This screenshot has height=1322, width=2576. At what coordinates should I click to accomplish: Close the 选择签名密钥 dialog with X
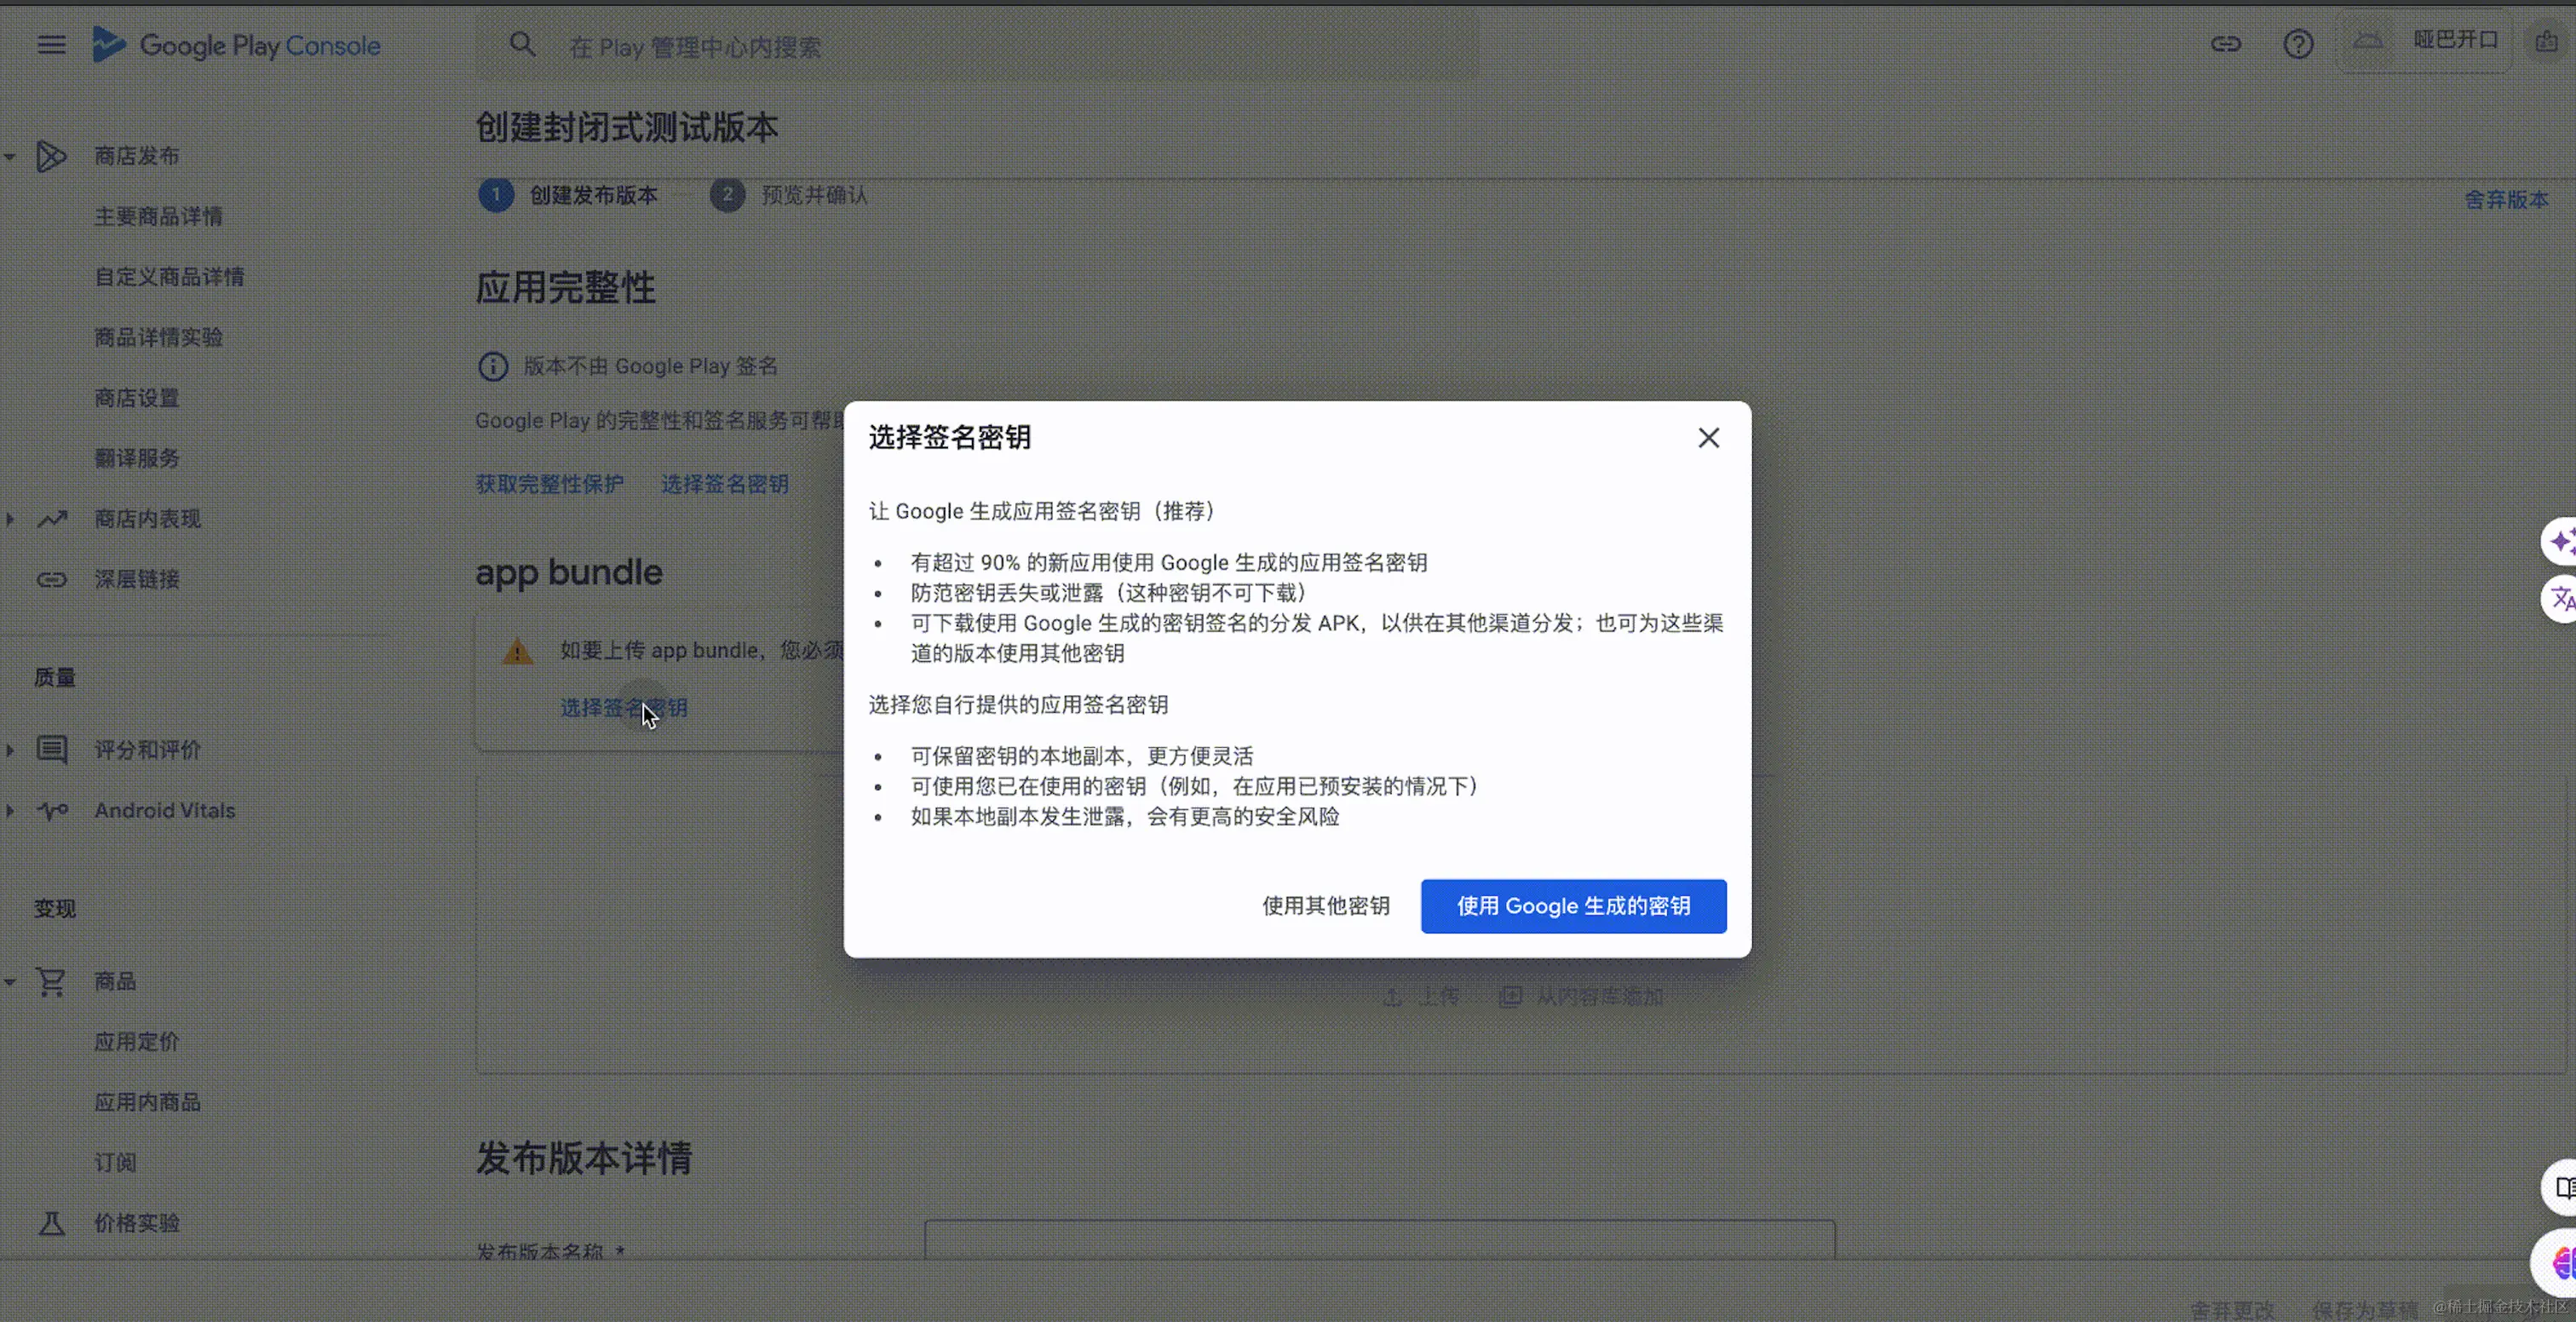[x=1708, y=438]
